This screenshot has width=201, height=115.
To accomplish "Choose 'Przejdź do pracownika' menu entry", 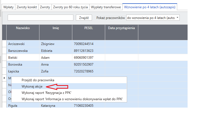I will click(69, 80).
